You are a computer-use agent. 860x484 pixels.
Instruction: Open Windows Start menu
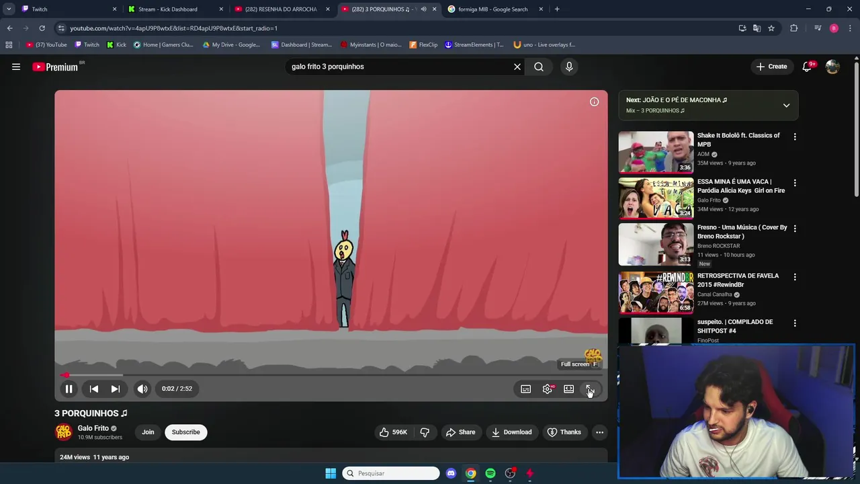pyautogui.click(x=331, y=473)
